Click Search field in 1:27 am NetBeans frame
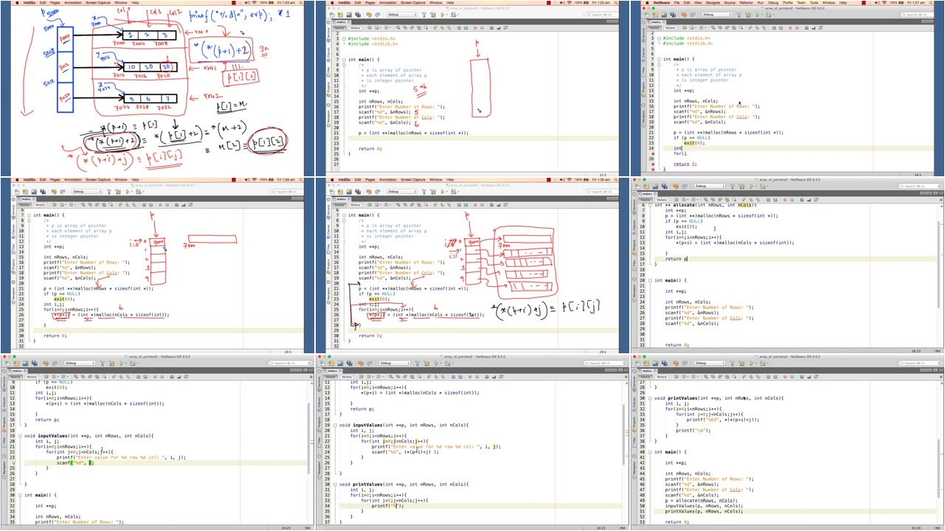The image size is (945, 531). (916, 15)
